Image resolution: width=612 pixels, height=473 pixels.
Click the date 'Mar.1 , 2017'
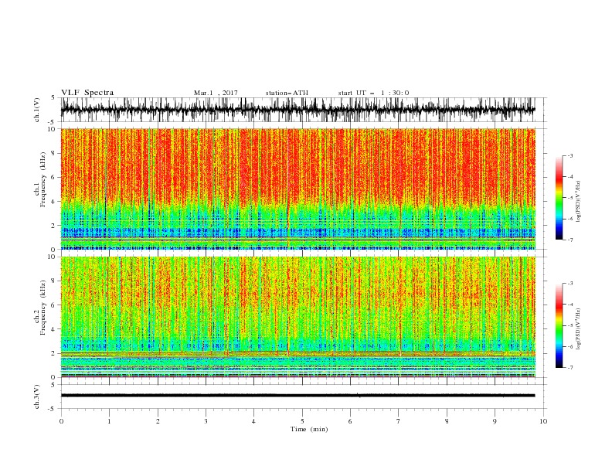(x=216, y=93)
